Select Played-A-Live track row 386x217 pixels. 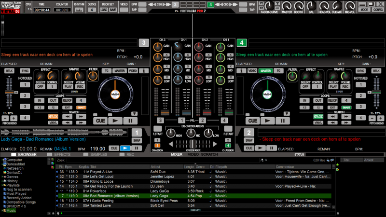tap(193, 172)
